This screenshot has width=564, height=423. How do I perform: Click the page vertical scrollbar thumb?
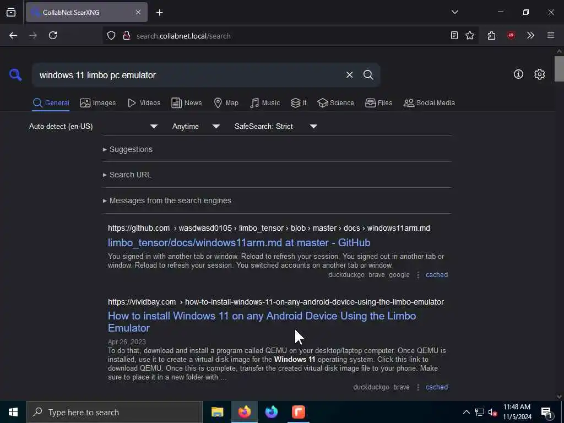click(559, 69)
